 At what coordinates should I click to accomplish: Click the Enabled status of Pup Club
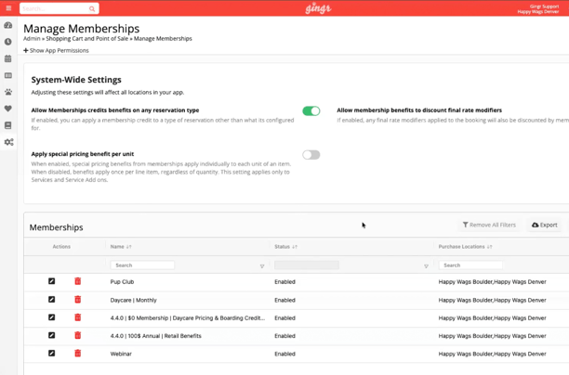pos(284,282)
